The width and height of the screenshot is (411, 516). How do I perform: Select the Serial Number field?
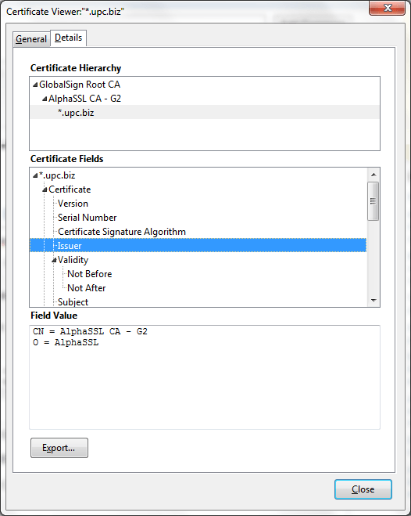point(87,218)
